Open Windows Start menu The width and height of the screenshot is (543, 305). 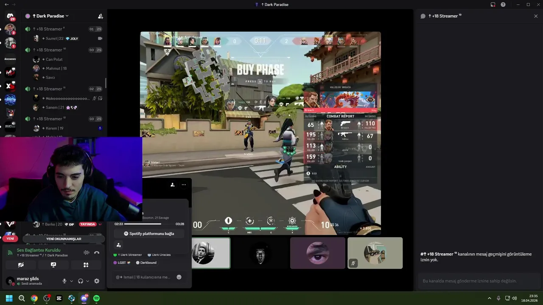pyautogui.click(x=9, y=298)
